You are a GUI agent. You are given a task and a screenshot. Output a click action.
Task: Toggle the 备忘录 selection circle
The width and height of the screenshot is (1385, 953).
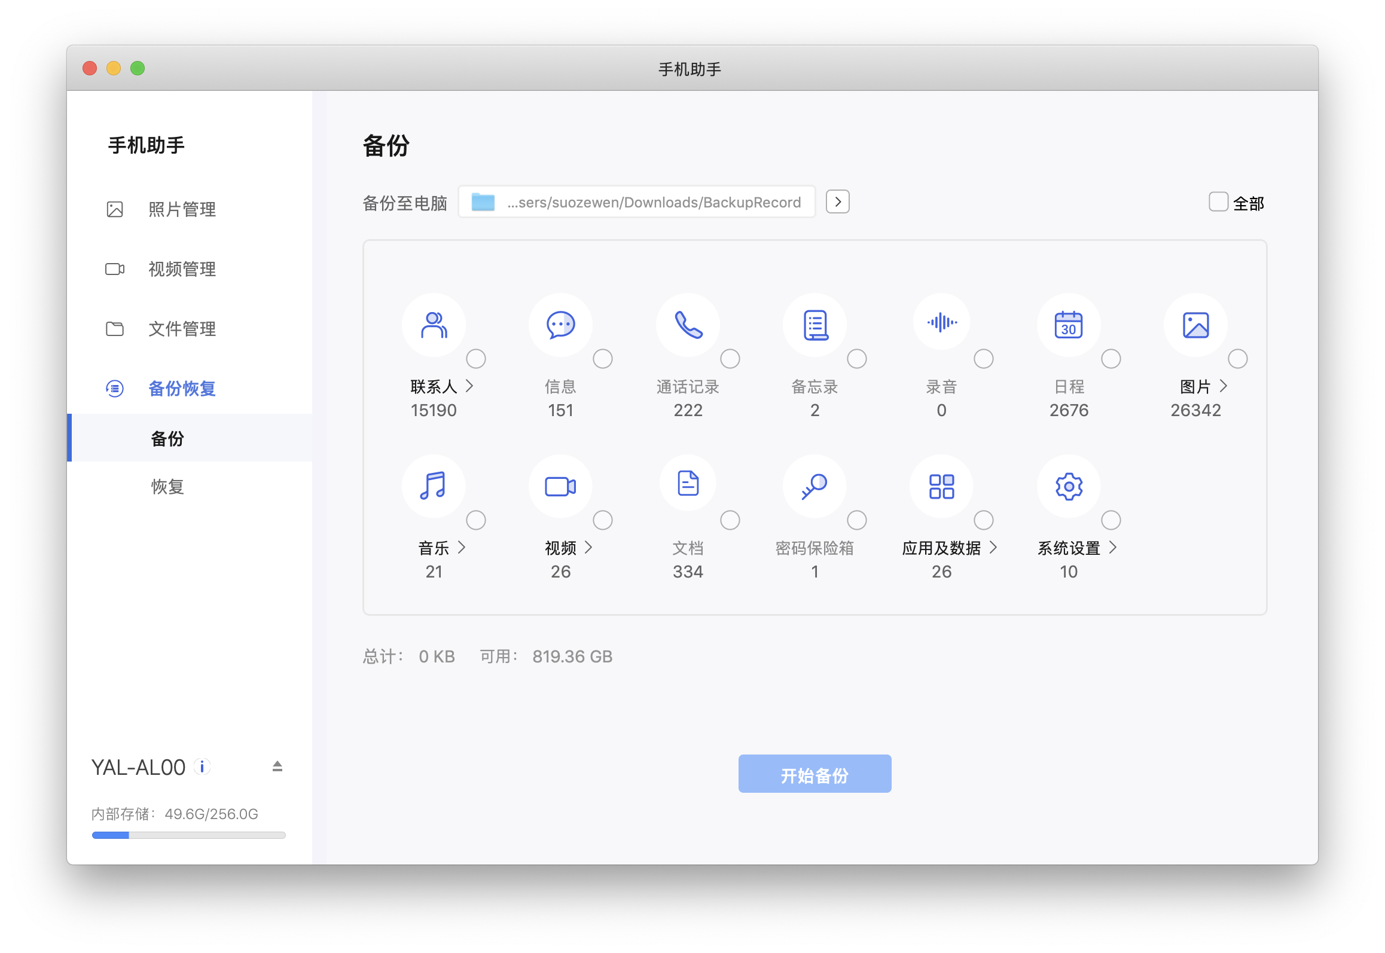click(857, 359)
